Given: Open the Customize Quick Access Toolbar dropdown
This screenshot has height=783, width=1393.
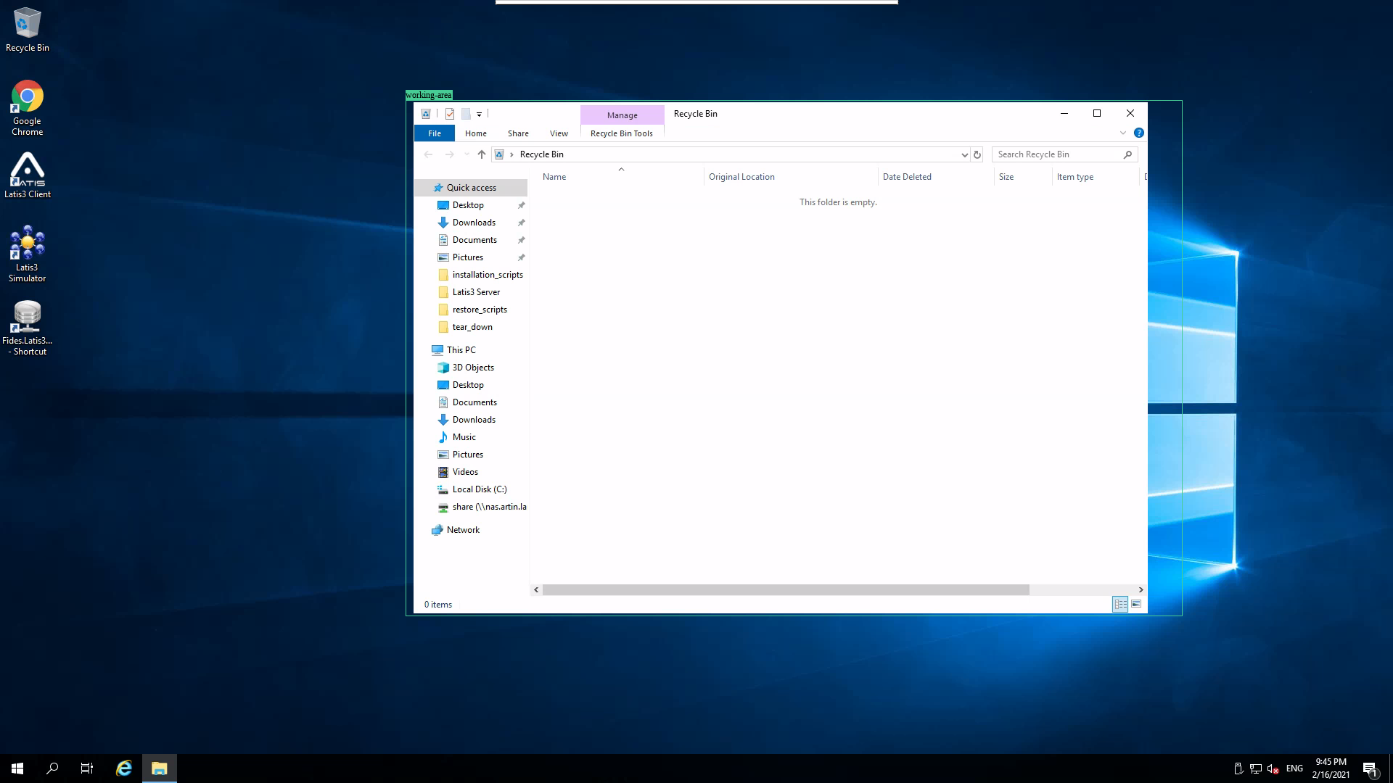Looking at the screenshot, I should (479, 115).
